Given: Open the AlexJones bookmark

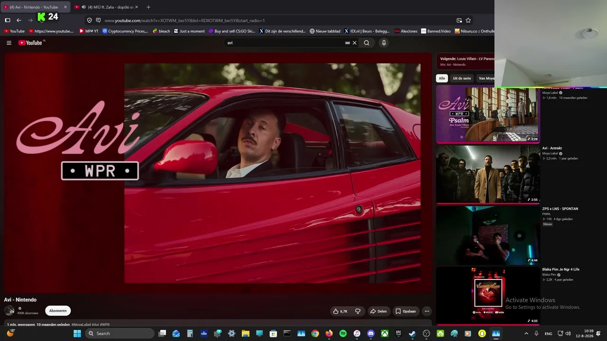Looking at the screenshot, I should tap(406, 31).
